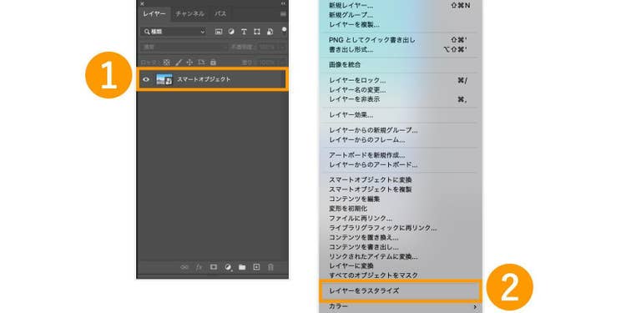Close the Layers panel with X
Viewport: 626px width, 313px height.
pos(142,3)
